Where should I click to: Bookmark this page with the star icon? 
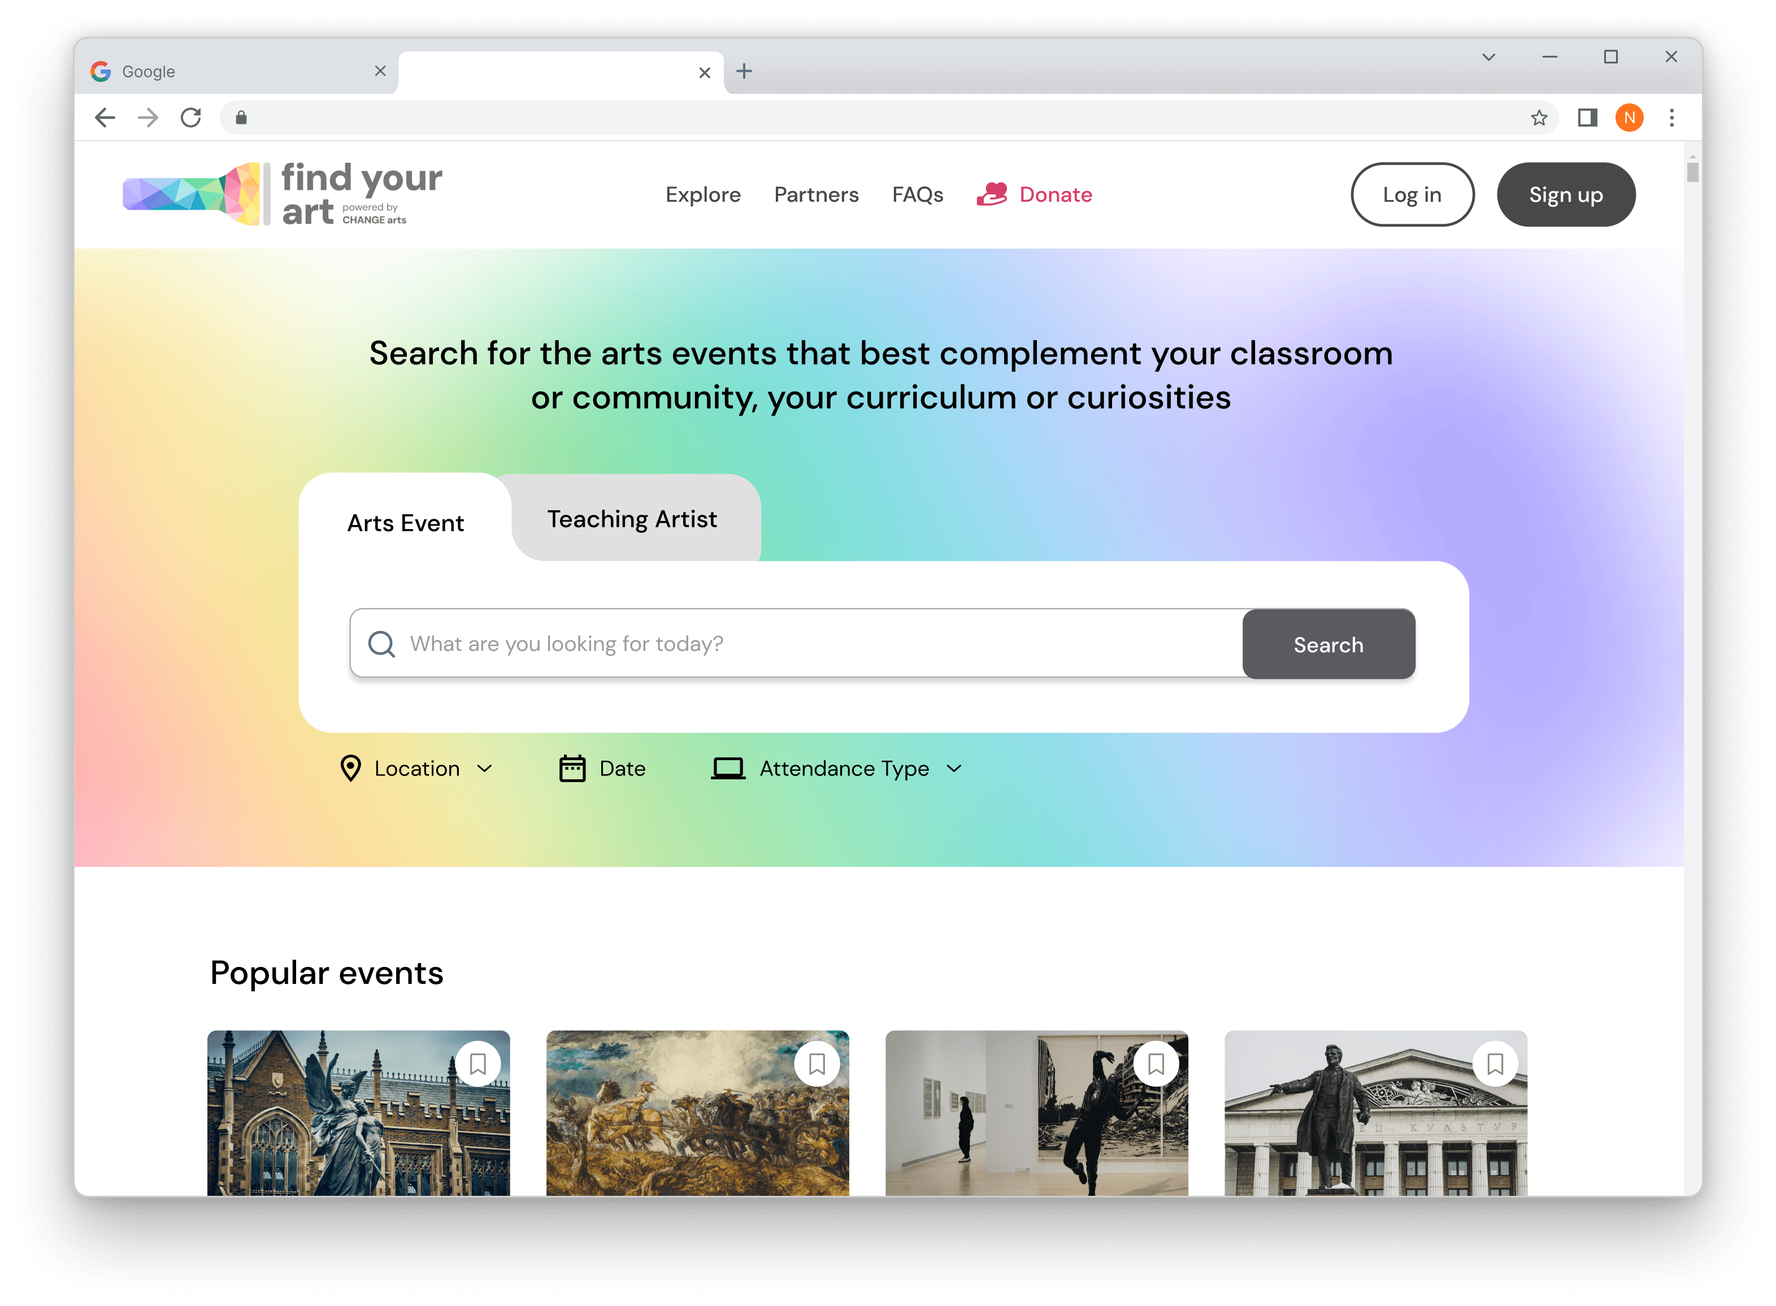point(1538,118)
